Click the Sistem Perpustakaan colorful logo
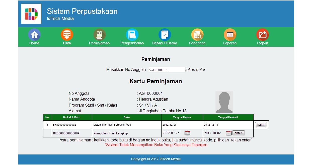The height and width of the screenshot is (165, 311). 31,14
